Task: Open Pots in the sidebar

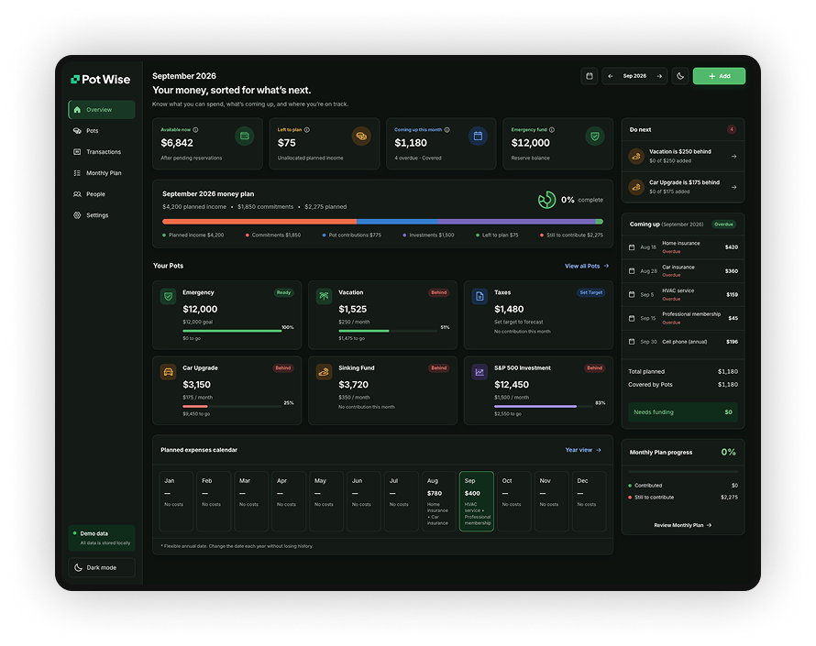Action: click(x=102, y=130)
